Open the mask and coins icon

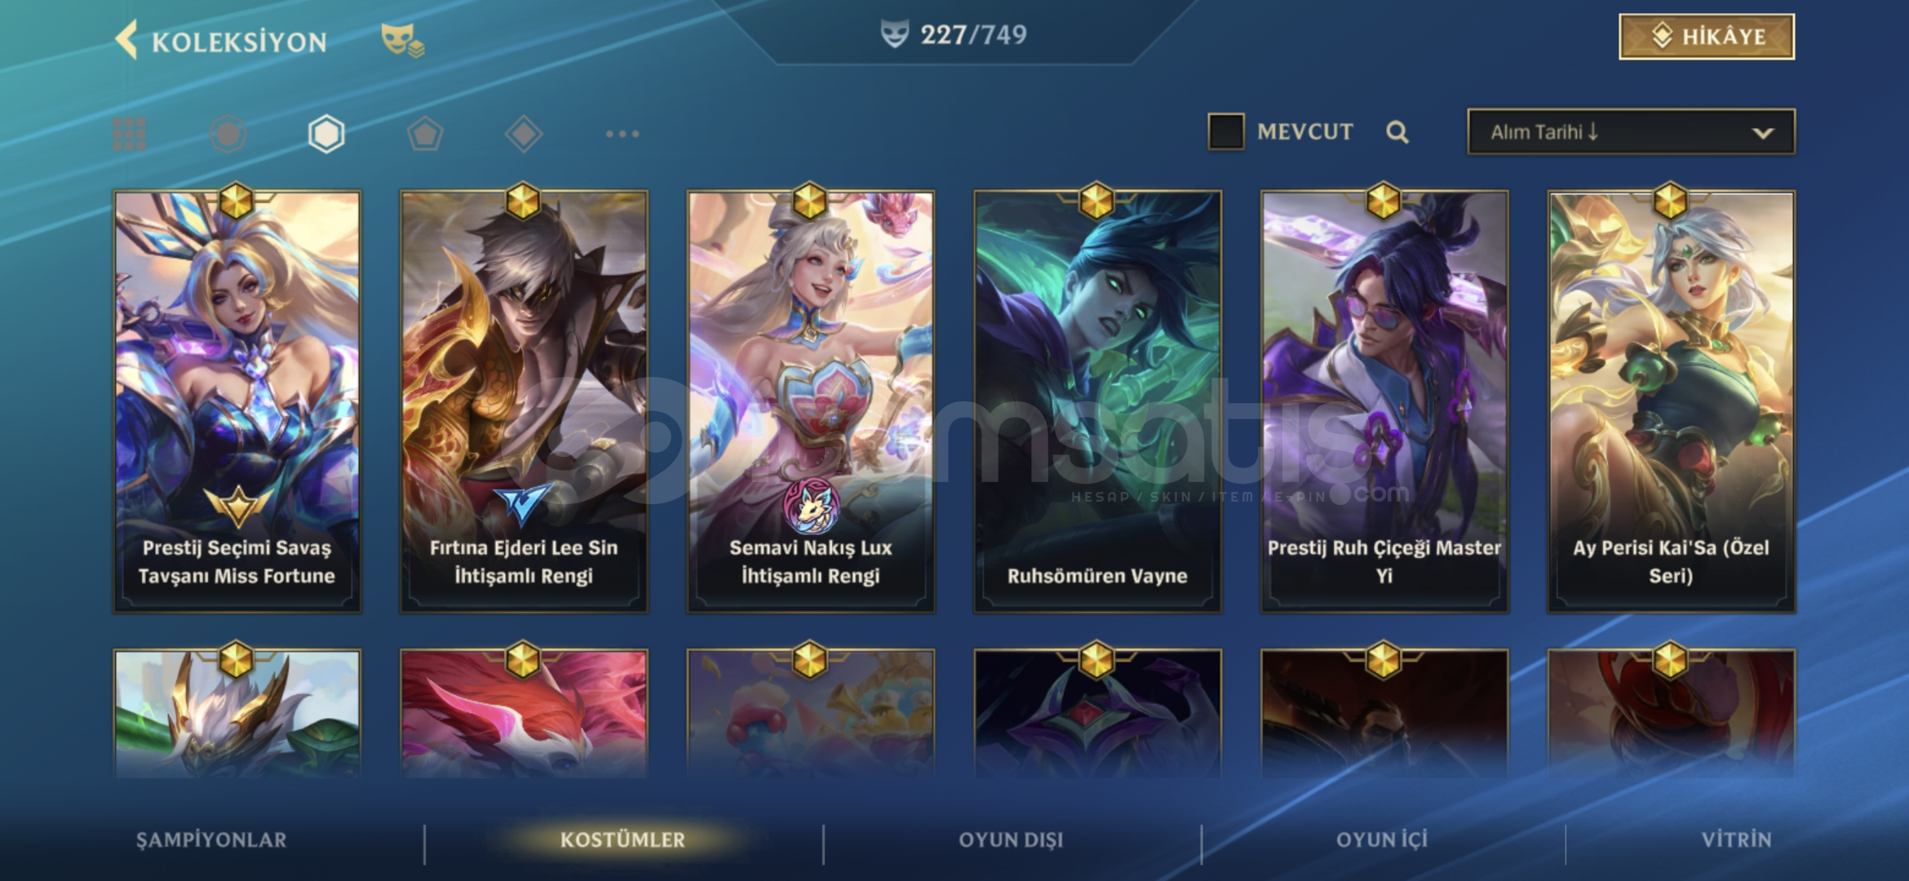coord(402,40)
